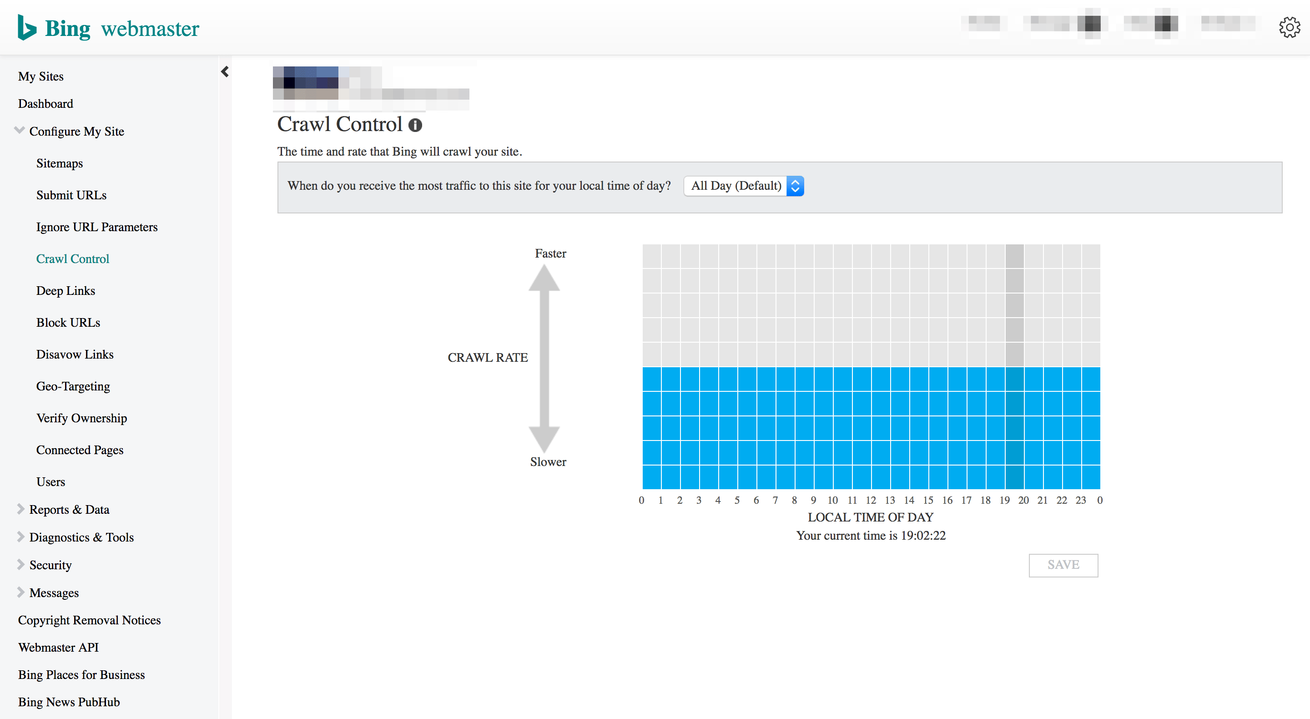This screenshot has height=719, width=1310.
Task: Open the settings gear menu
Action: click(1290, 27)
